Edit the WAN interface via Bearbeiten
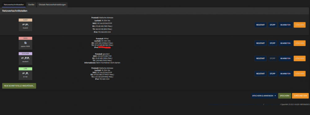This screenshot has width=310, height=115. tap(285, 43)
